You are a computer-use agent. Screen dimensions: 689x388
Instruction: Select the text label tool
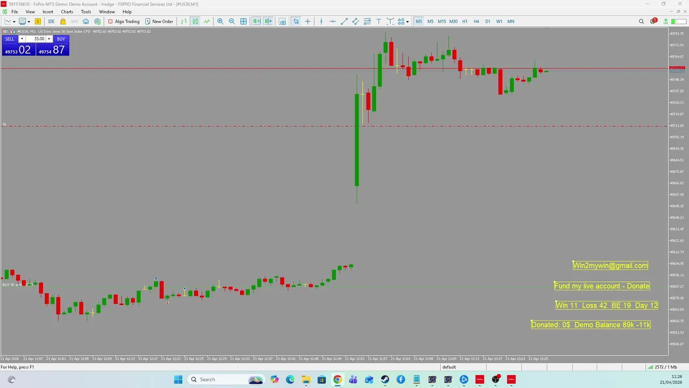click(x=390, y=22)
